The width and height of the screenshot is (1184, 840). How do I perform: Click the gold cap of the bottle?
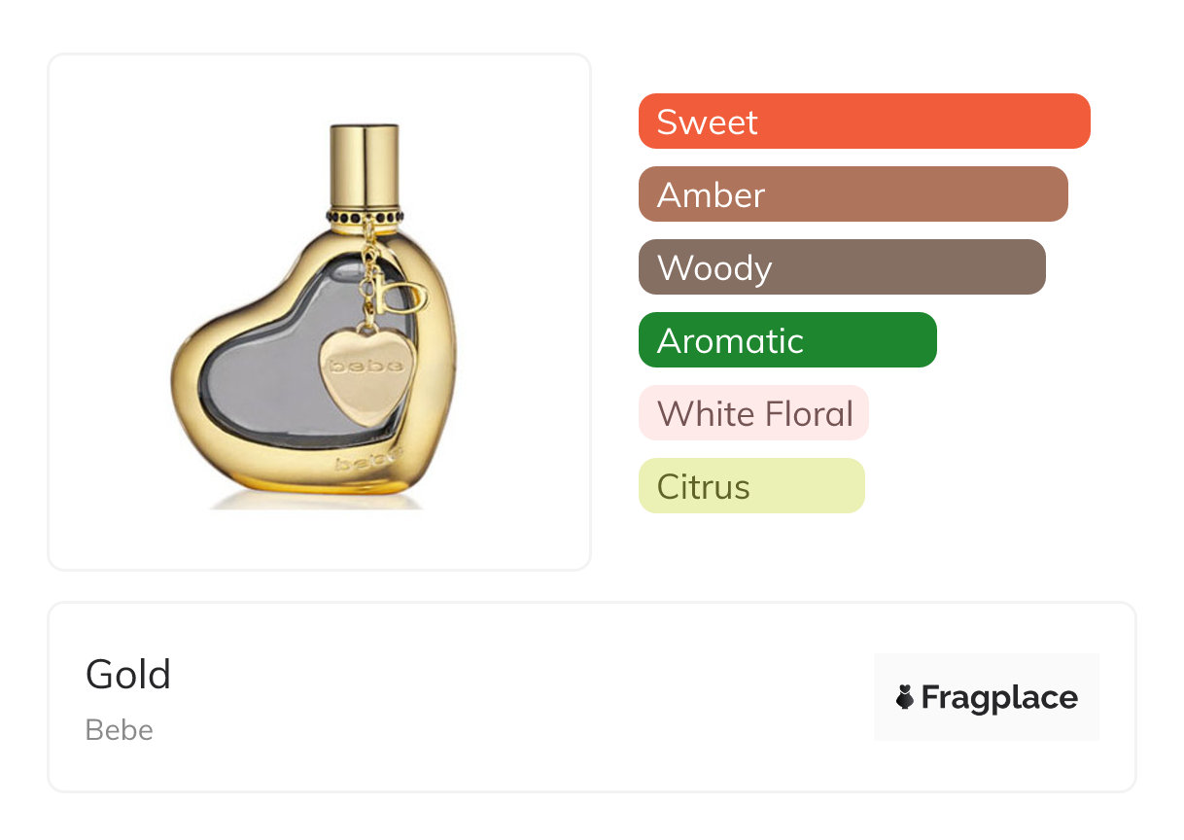[x=364, y=165]
